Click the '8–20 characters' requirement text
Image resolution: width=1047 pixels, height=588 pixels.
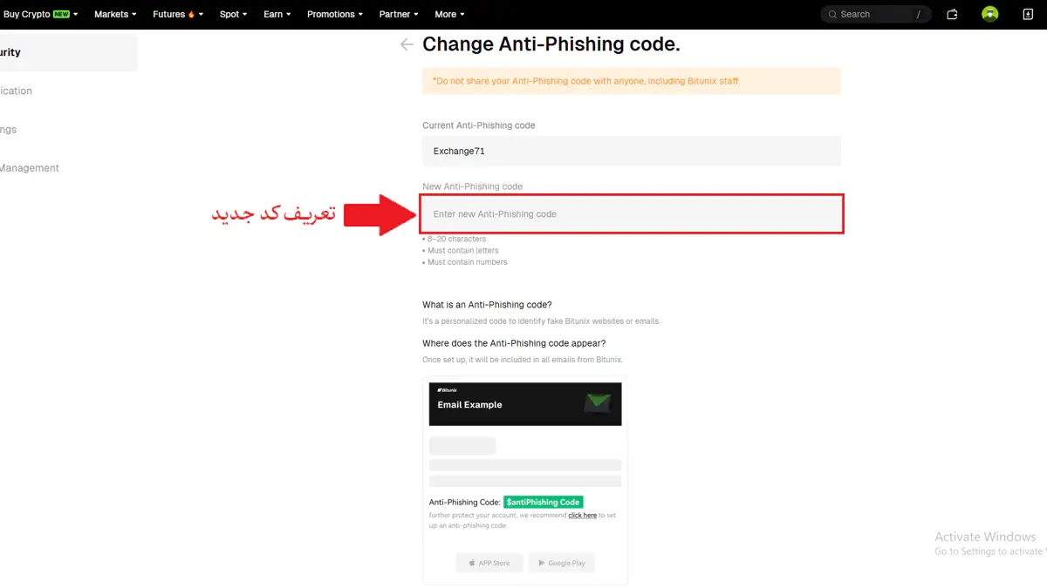point(456,239)
